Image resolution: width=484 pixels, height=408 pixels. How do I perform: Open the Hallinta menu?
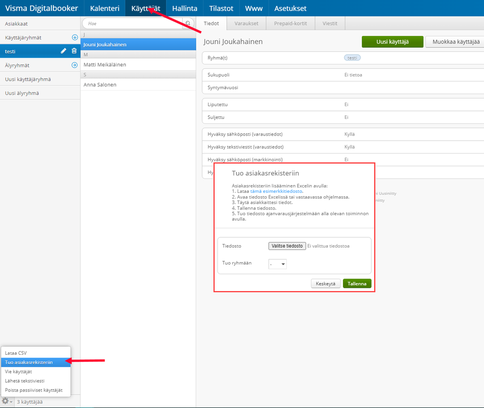pos(185,8)
